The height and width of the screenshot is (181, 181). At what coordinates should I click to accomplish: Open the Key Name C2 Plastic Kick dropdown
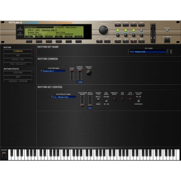149,52
